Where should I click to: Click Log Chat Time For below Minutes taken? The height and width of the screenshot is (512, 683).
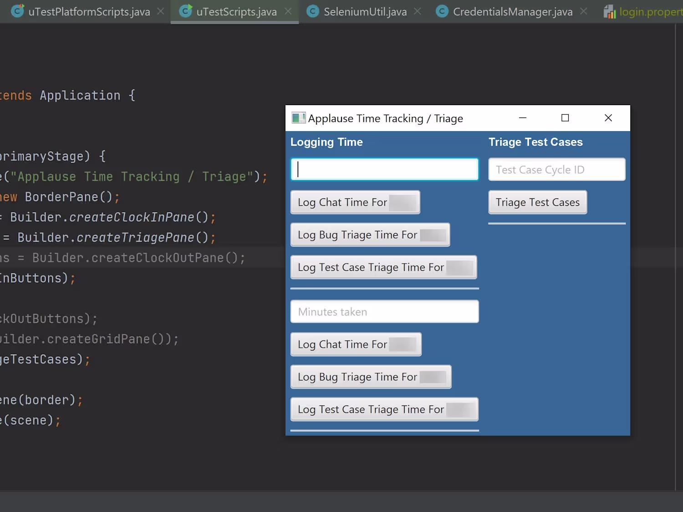tap(356, 345)
